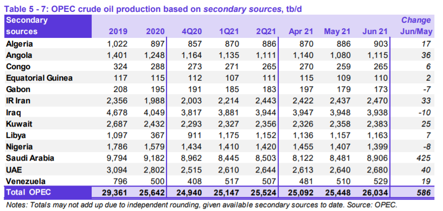
Task: Select the May 21 column header
Action: (337, 31)
